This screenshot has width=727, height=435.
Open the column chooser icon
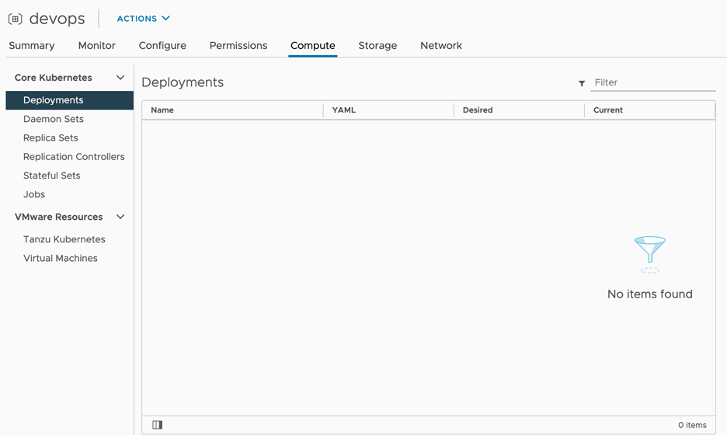tap(158, 425)
